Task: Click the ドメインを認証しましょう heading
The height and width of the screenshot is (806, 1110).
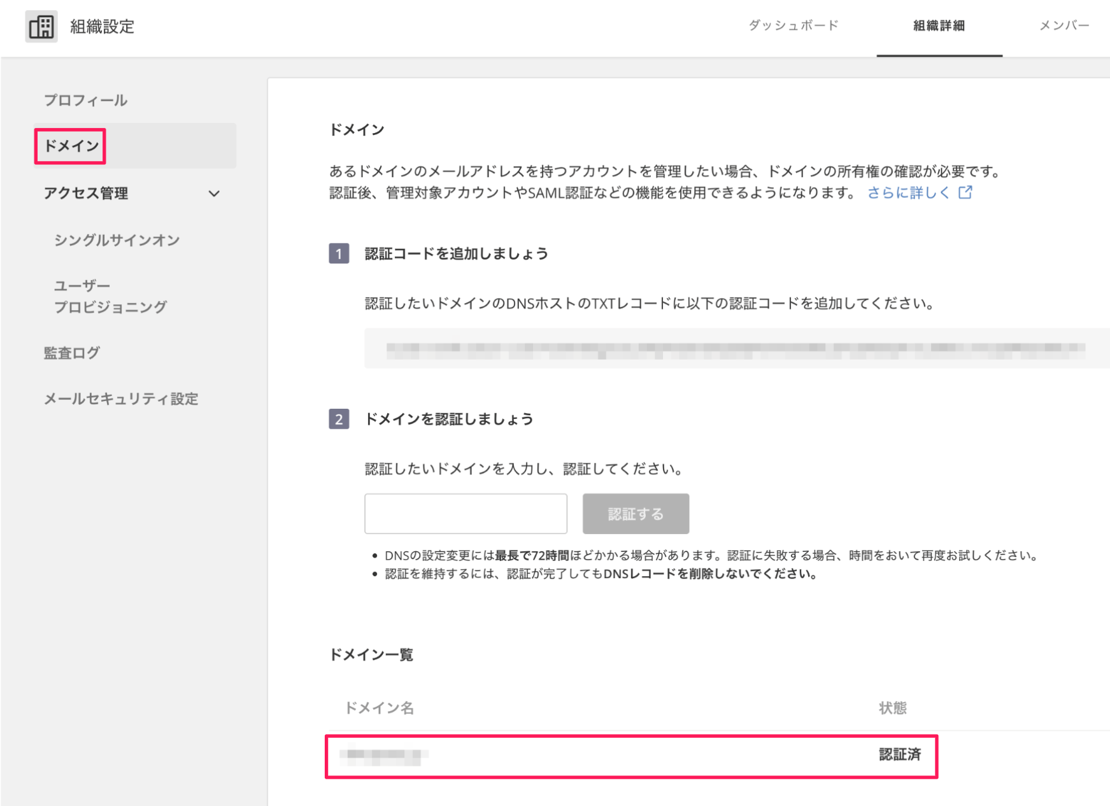Action: (448, 419)
